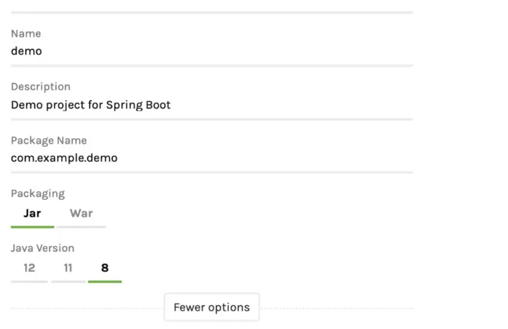Click the "Package Name" label
Screen dimensions: 508x329
click(49, 140)
